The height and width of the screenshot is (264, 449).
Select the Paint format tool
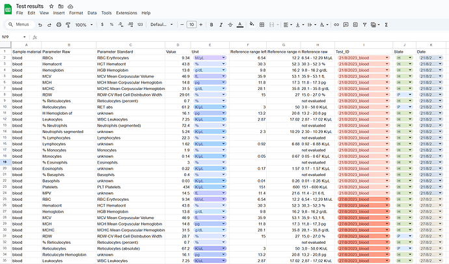pyautogui.click(x=68, y=25)
